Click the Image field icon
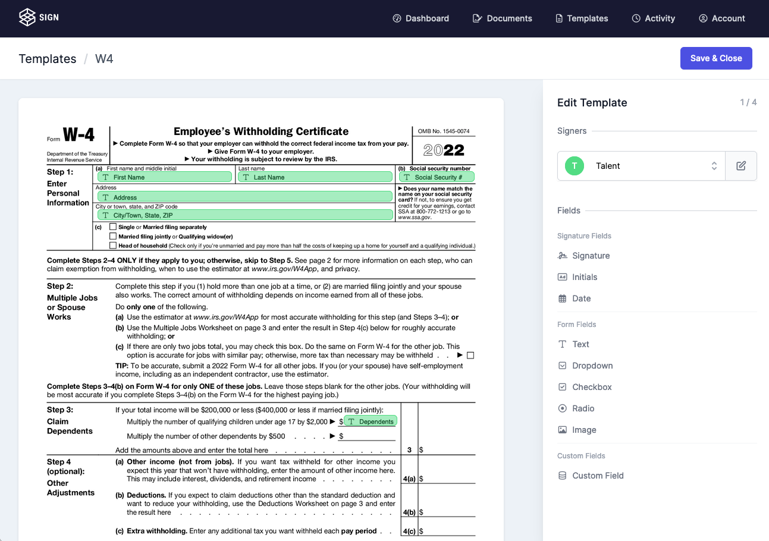The width and height of the screenshot is (769, 541). pos(562,430)
